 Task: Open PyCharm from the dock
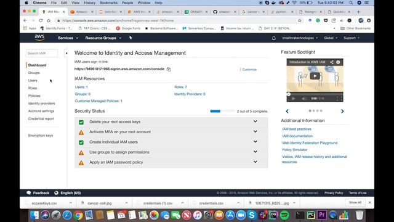311,215
